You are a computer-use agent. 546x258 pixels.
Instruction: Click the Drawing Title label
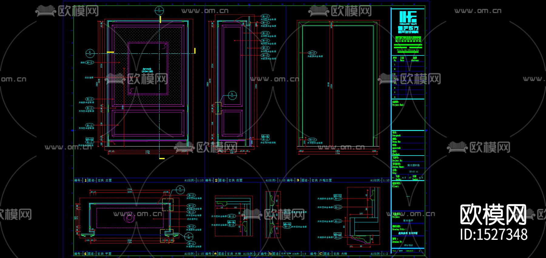coord(399,230)
